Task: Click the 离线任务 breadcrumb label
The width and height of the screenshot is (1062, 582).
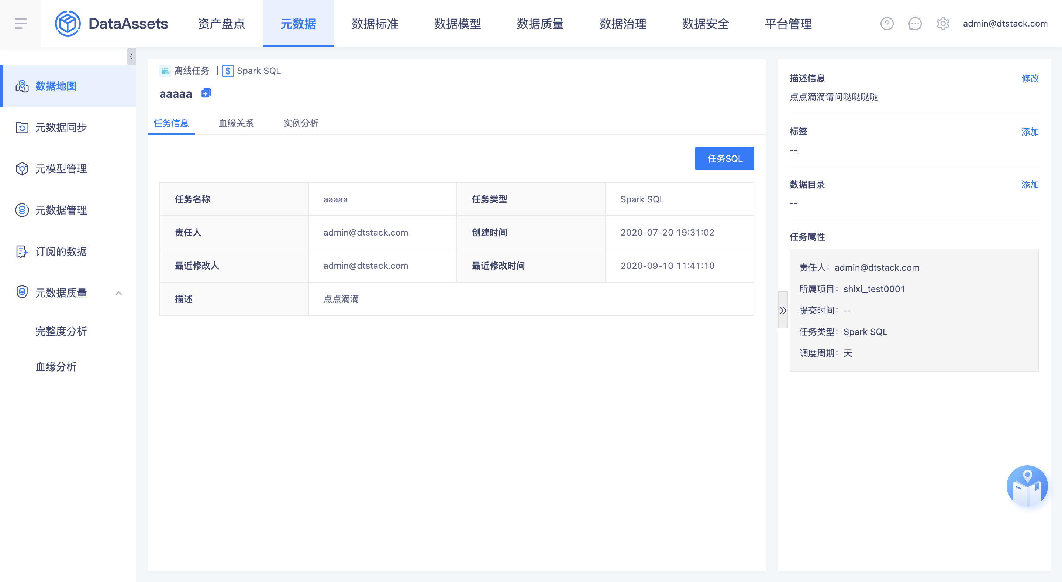Action: point(192,71)
